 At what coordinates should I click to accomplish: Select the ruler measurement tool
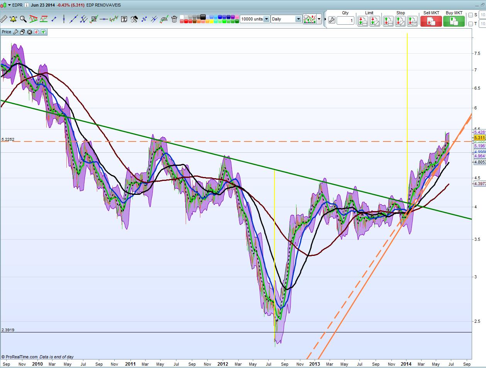point(4,19)
